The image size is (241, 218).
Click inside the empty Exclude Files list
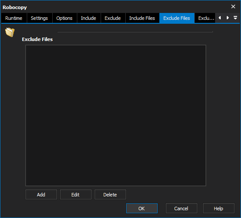coord(116,115)
